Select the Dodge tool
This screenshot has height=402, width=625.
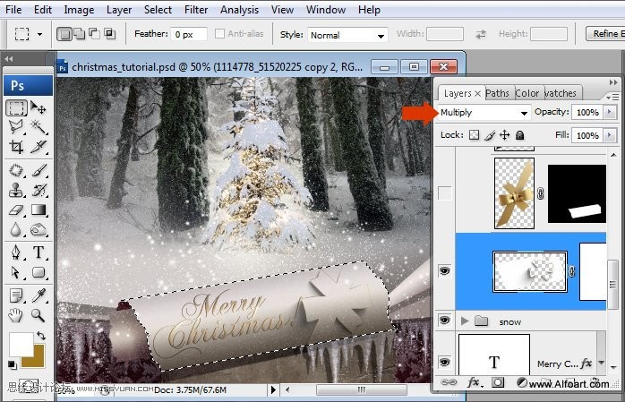point(39,229)
